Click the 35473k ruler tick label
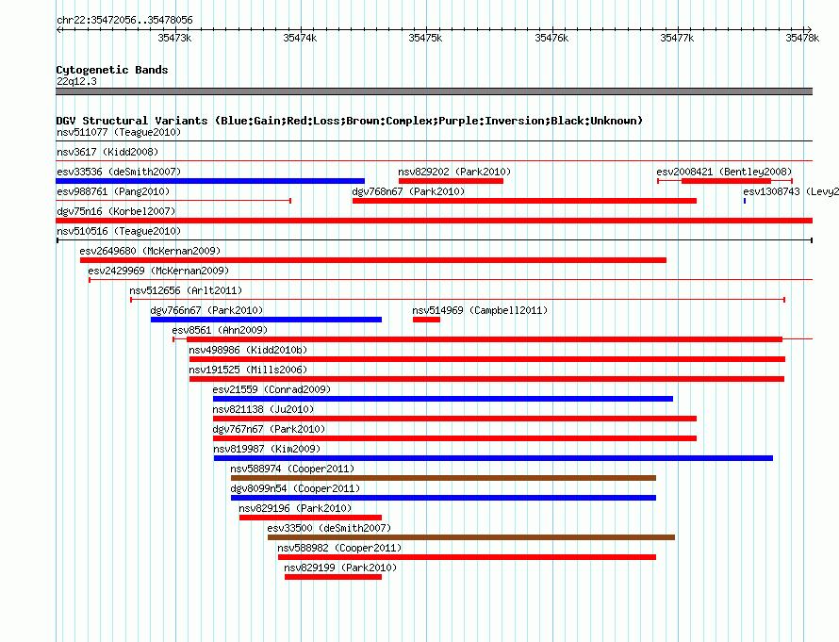 [174, 38]
